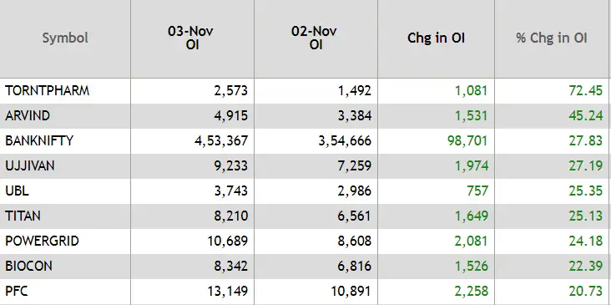Sort table by Chg in OI header
This screenshot has width=611, height=305.
[436, 38]
